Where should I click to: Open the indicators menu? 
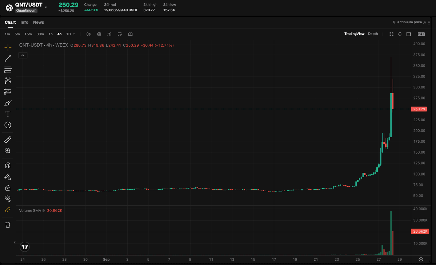point(109,34)
